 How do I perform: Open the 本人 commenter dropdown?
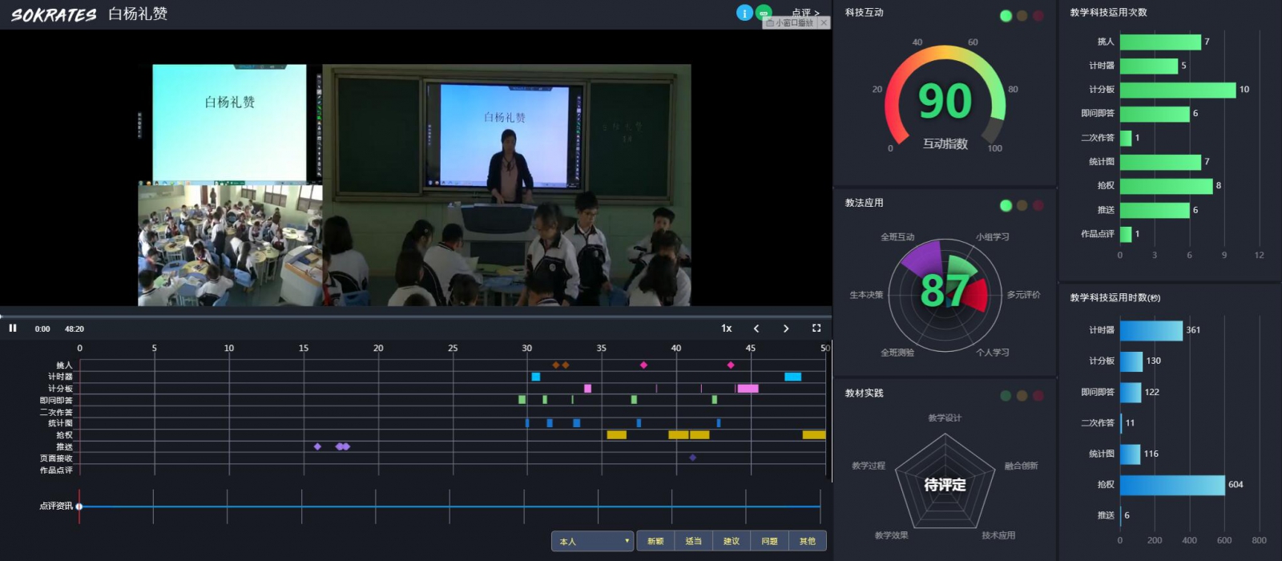pos(593,541)
